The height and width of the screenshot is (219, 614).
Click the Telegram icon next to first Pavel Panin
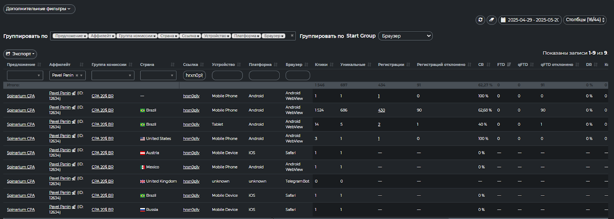click(74, 93)
